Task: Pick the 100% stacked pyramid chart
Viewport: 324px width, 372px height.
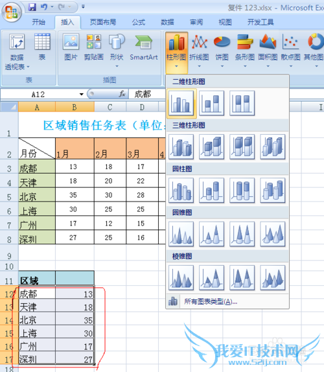Action: tap(242, 278)
